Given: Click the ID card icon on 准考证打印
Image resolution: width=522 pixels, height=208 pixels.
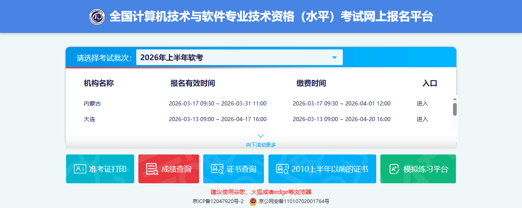Looking at the screenshot, I should (80, 169).
